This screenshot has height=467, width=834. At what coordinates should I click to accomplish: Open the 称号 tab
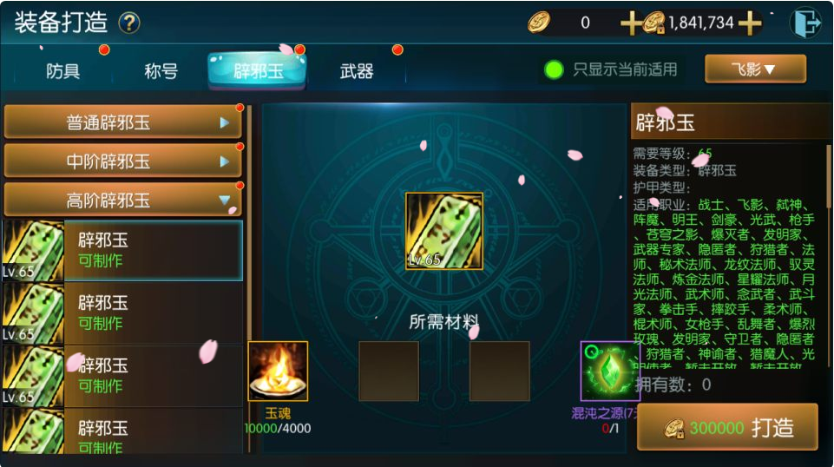161,71
